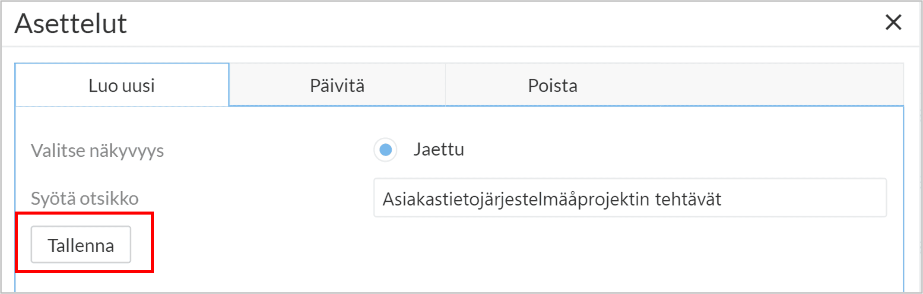Image resolution: width=923 pixels, height=294 pixels.
Task: Select the update layouts tab Päivitä
Action: [x=337, y=85]
